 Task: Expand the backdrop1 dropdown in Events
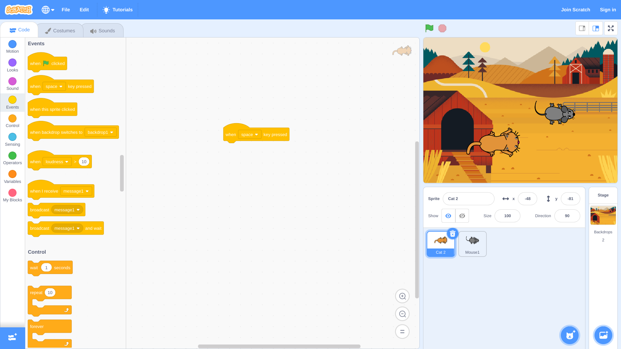click(x=100, y=132)
